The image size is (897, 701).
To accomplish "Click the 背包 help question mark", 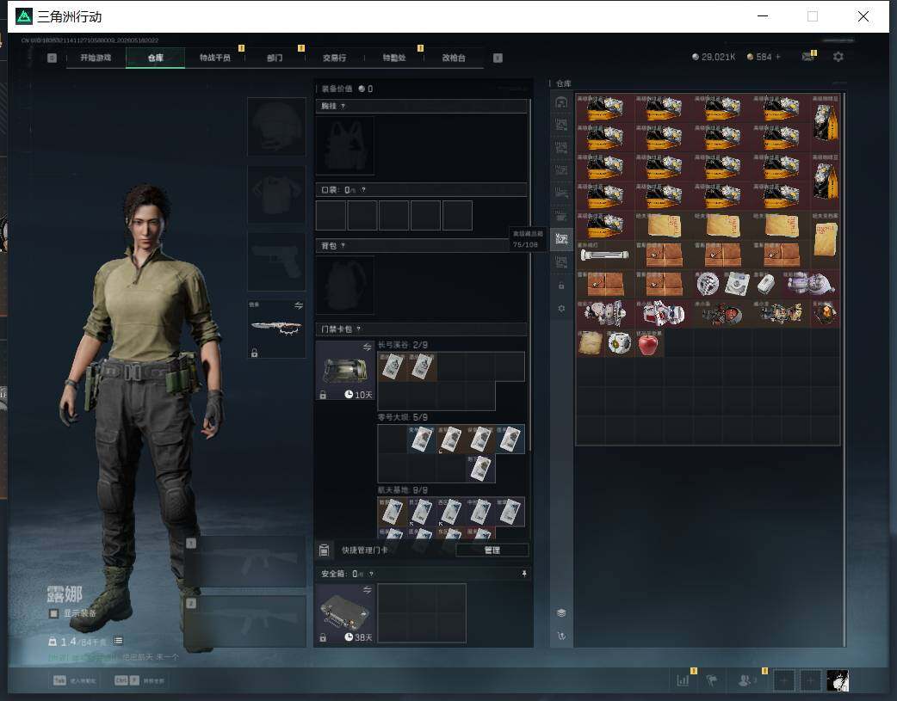I will click(343, 246).
